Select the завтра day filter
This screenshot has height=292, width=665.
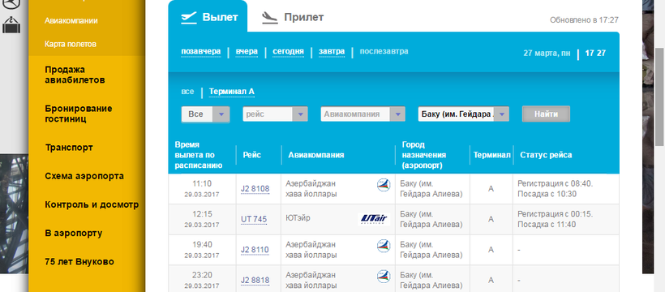click(x=332, y=52)
